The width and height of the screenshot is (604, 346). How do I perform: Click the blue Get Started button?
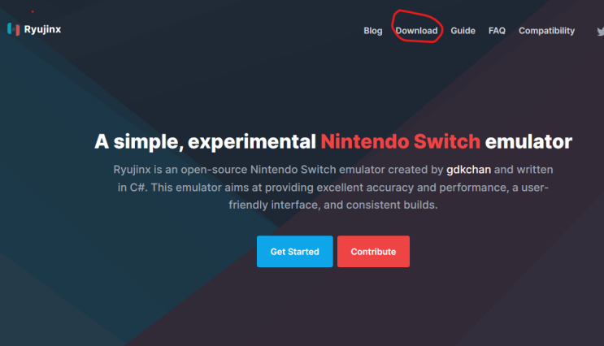[x=294, y=251]
